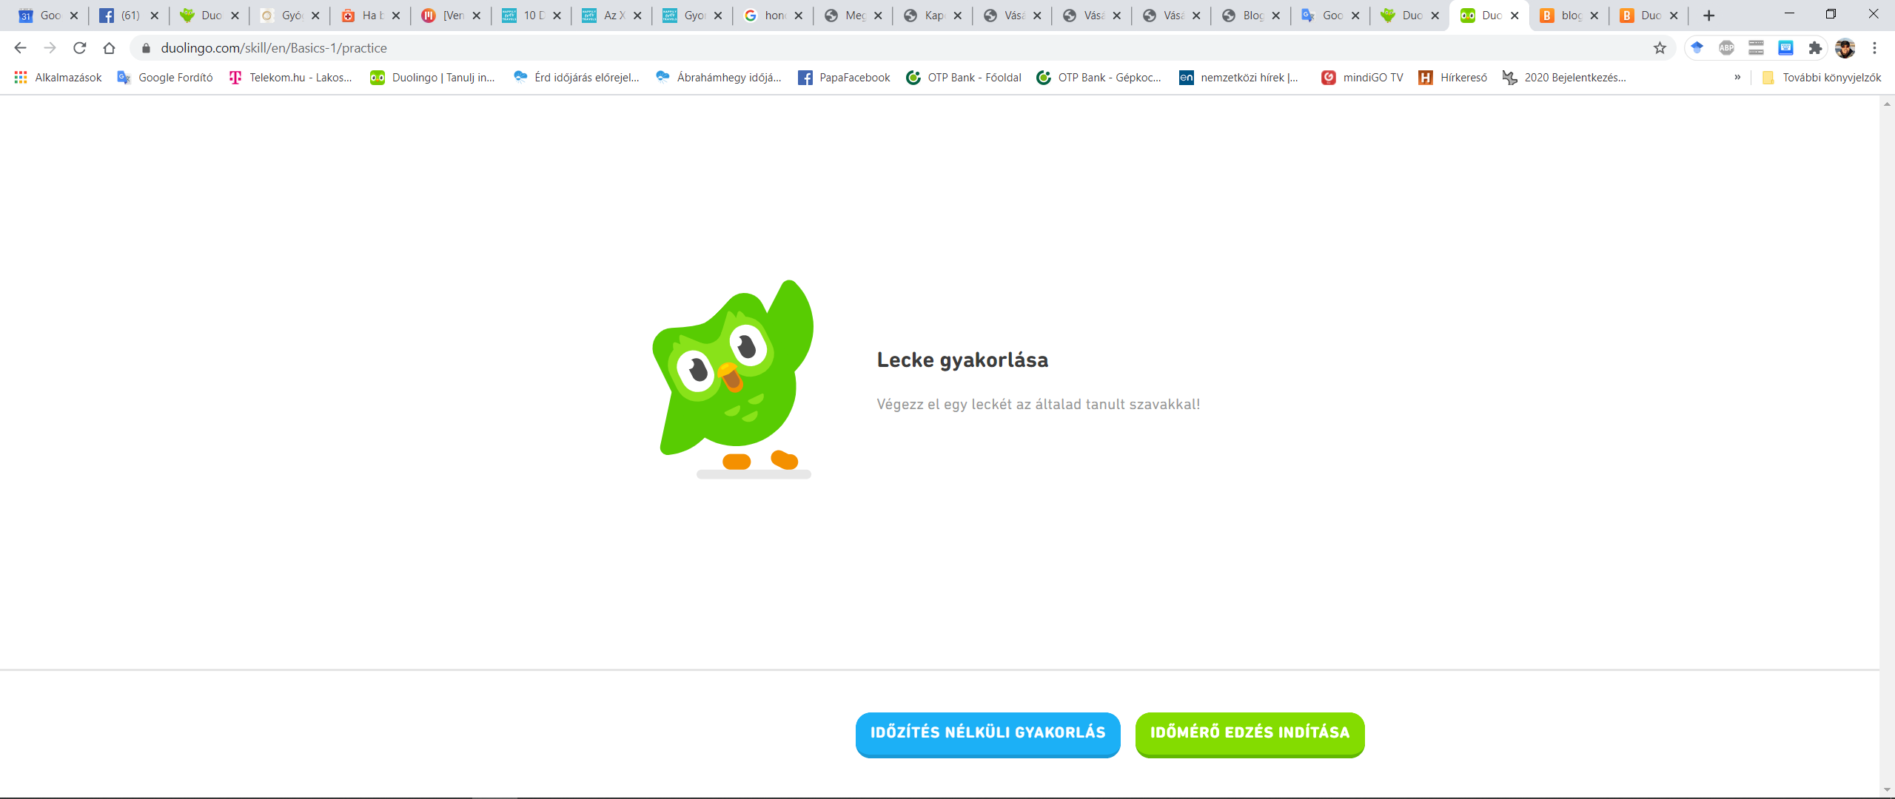Open the PapaFacebook bookmark
Image resolution: width=1895 pixels, height=799 pixels.
point(844,78)
